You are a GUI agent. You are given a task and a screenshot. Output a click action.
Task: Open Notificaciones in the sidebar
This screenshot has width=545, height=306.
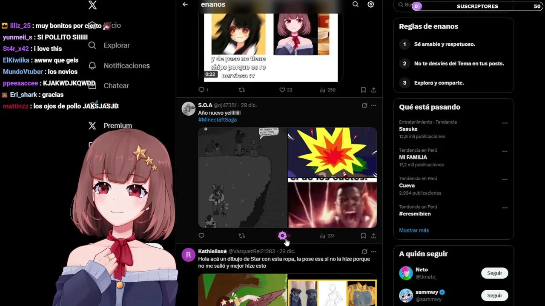(126, 66)
